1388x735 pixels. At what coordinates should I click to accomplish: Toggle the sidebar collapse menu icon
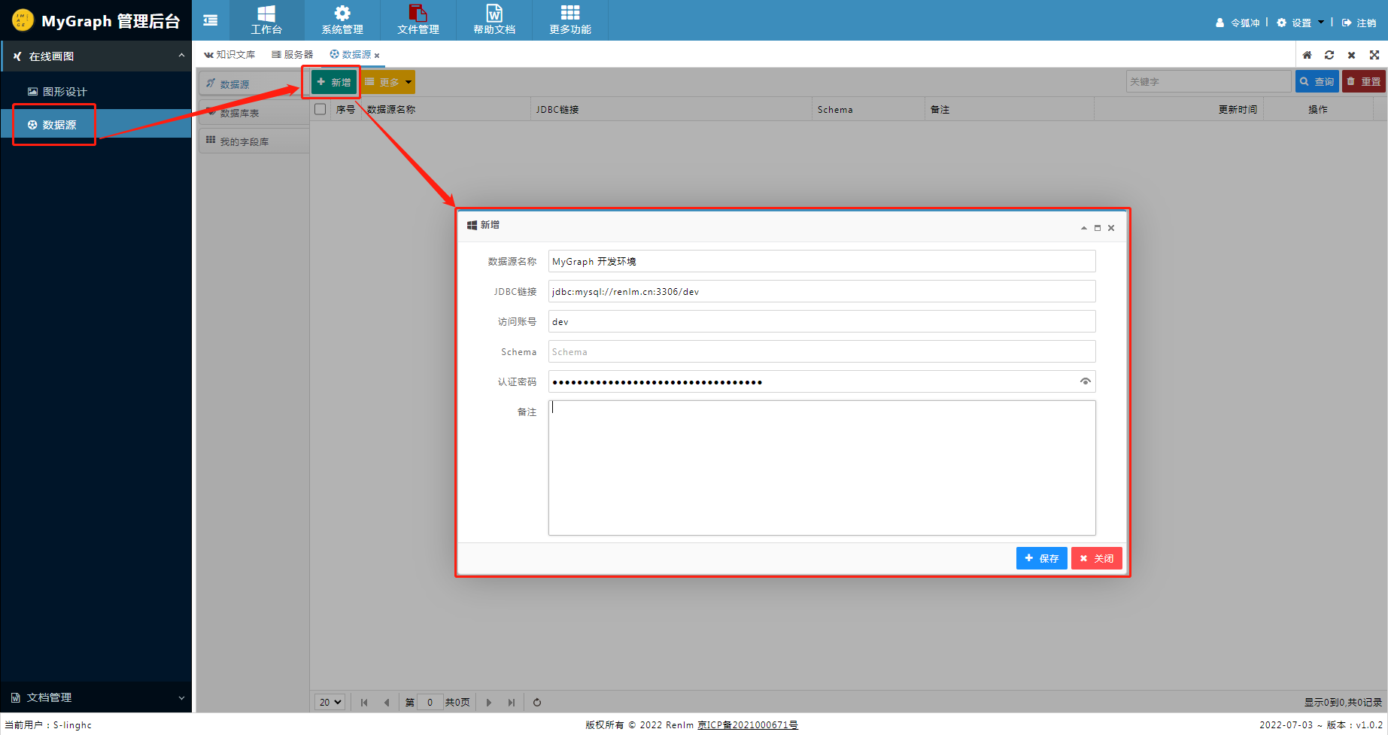pyautogui.click(x=211, y=20)
